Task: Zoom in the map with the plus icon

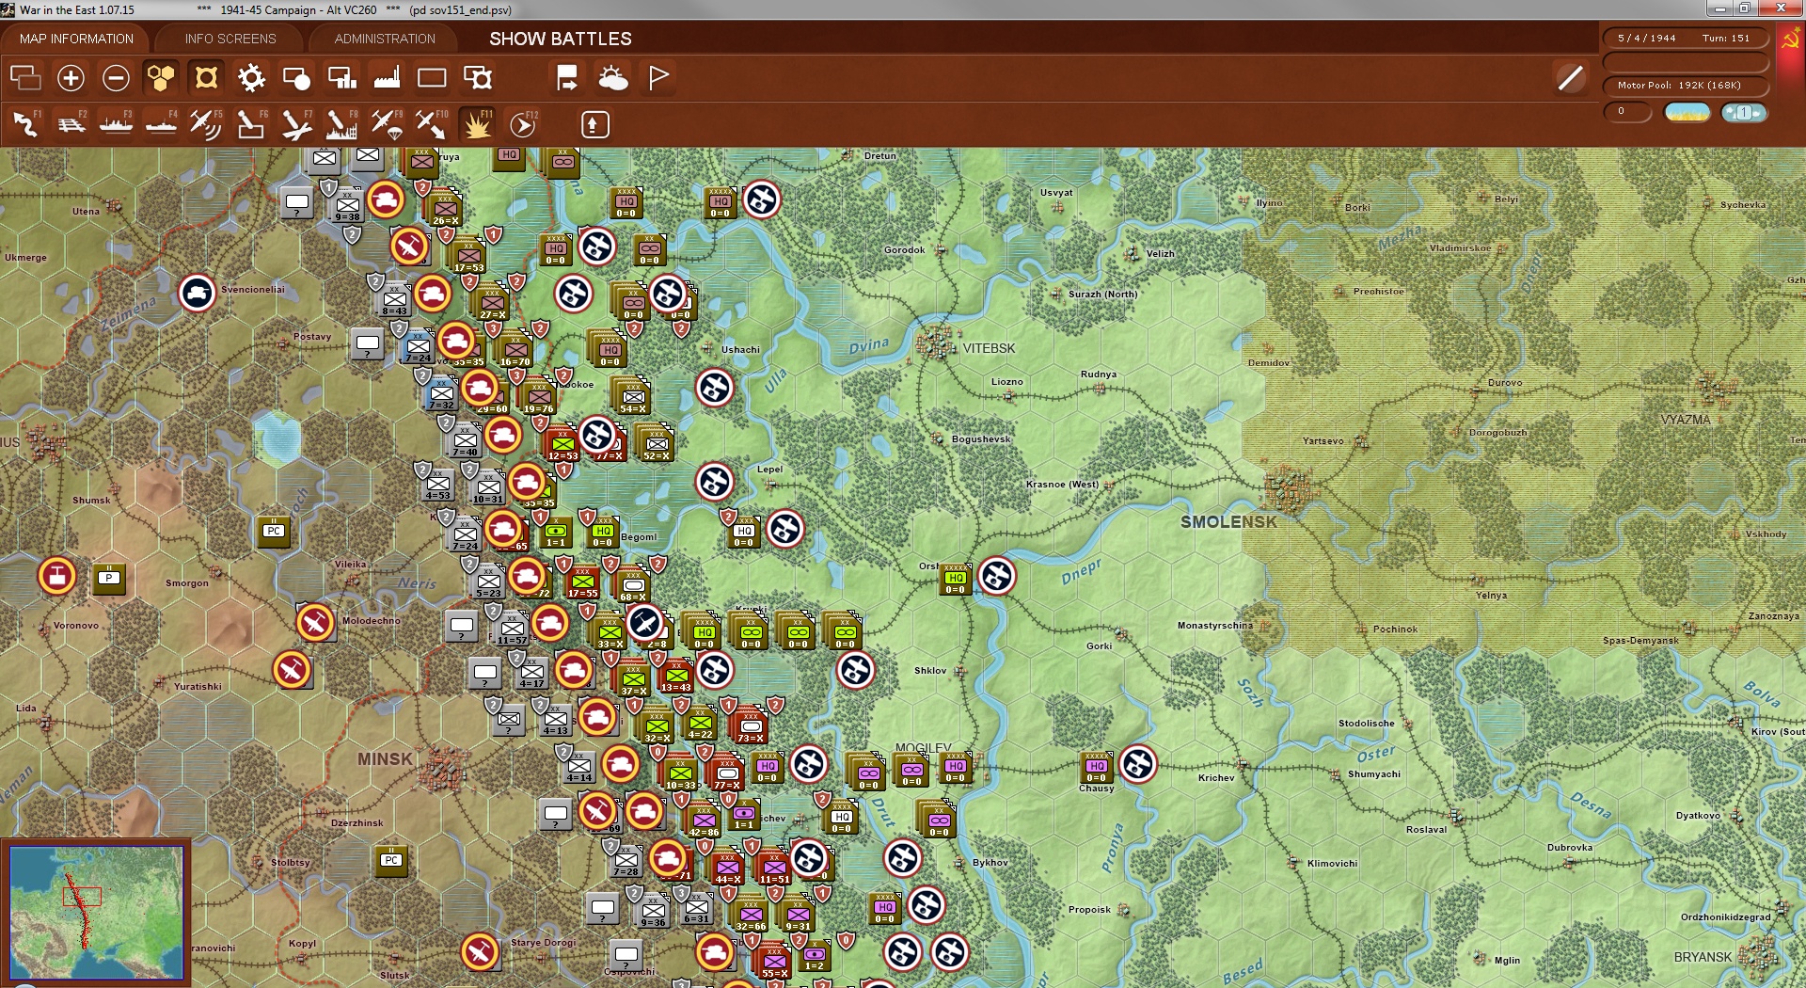Action: 71,78
